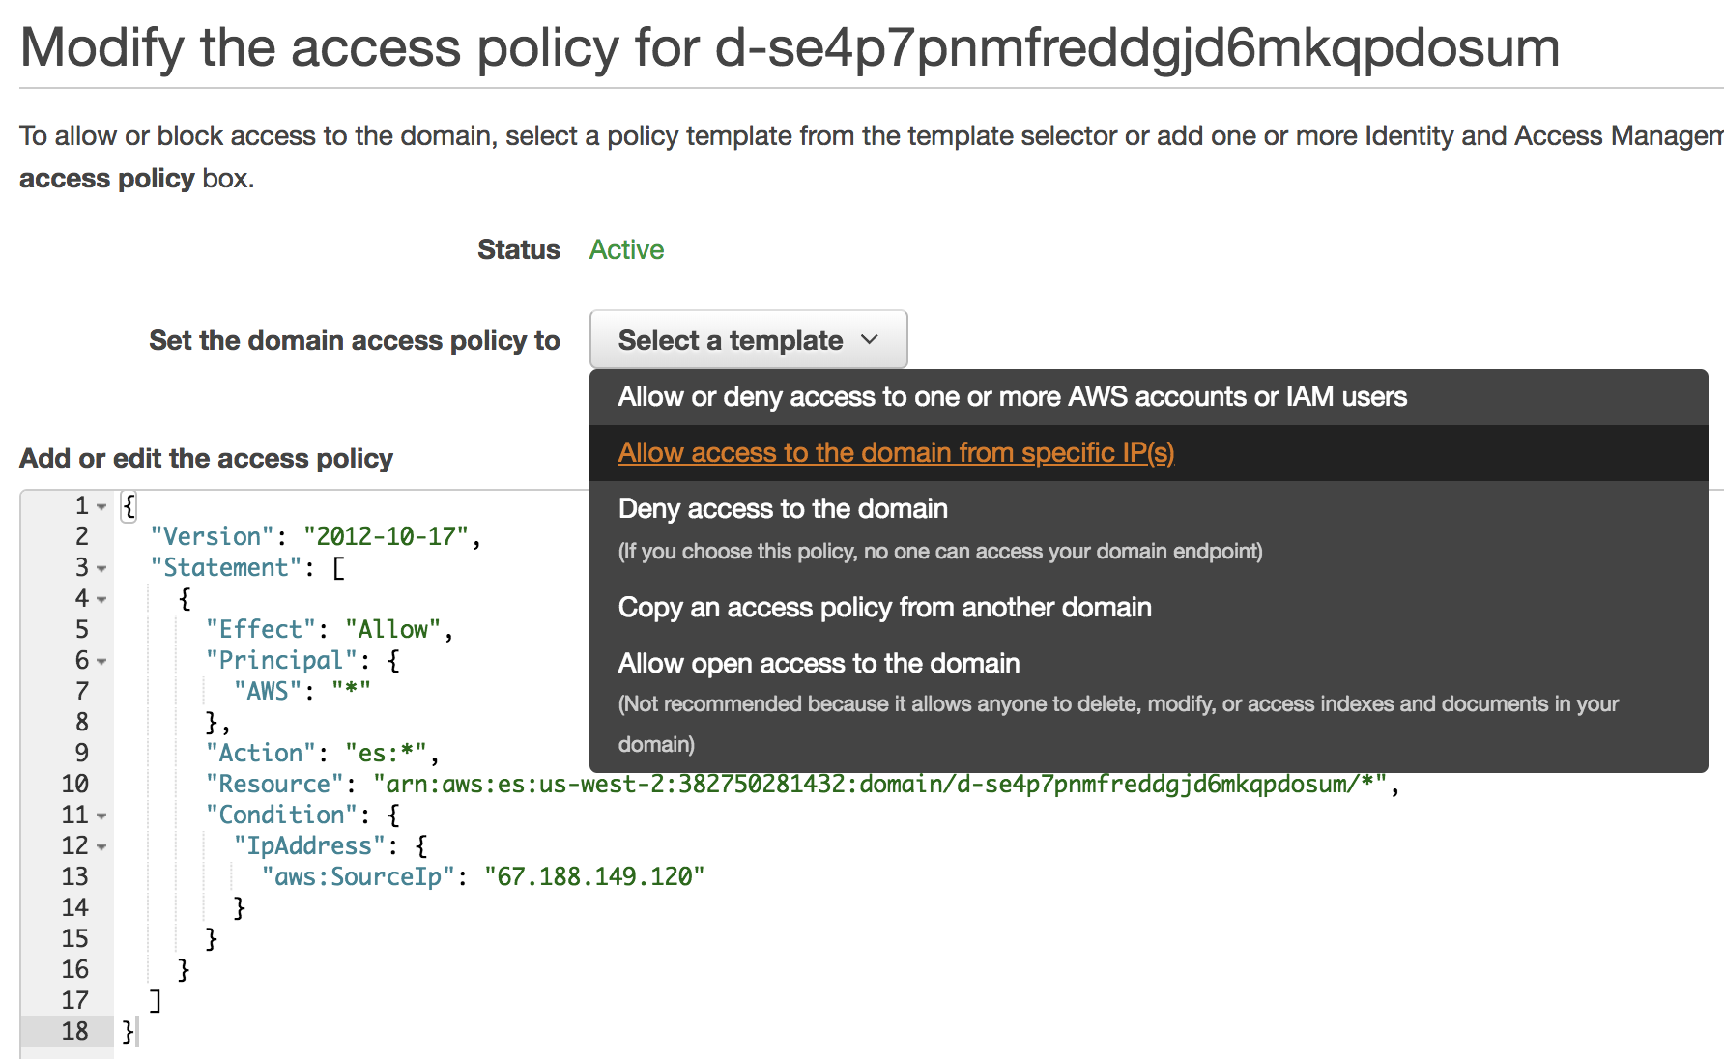The height and width of the screenshot is (1059, 1724).
Task: Click the "Effect" key on line 5
Action: click(261, 629)
